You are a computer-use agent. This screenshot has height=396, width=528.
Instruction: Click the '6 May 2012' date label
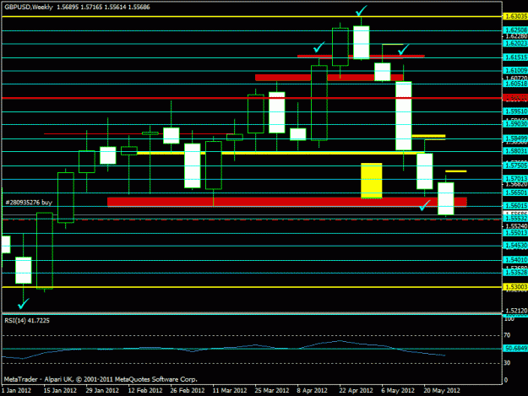[x=398, y=391]
